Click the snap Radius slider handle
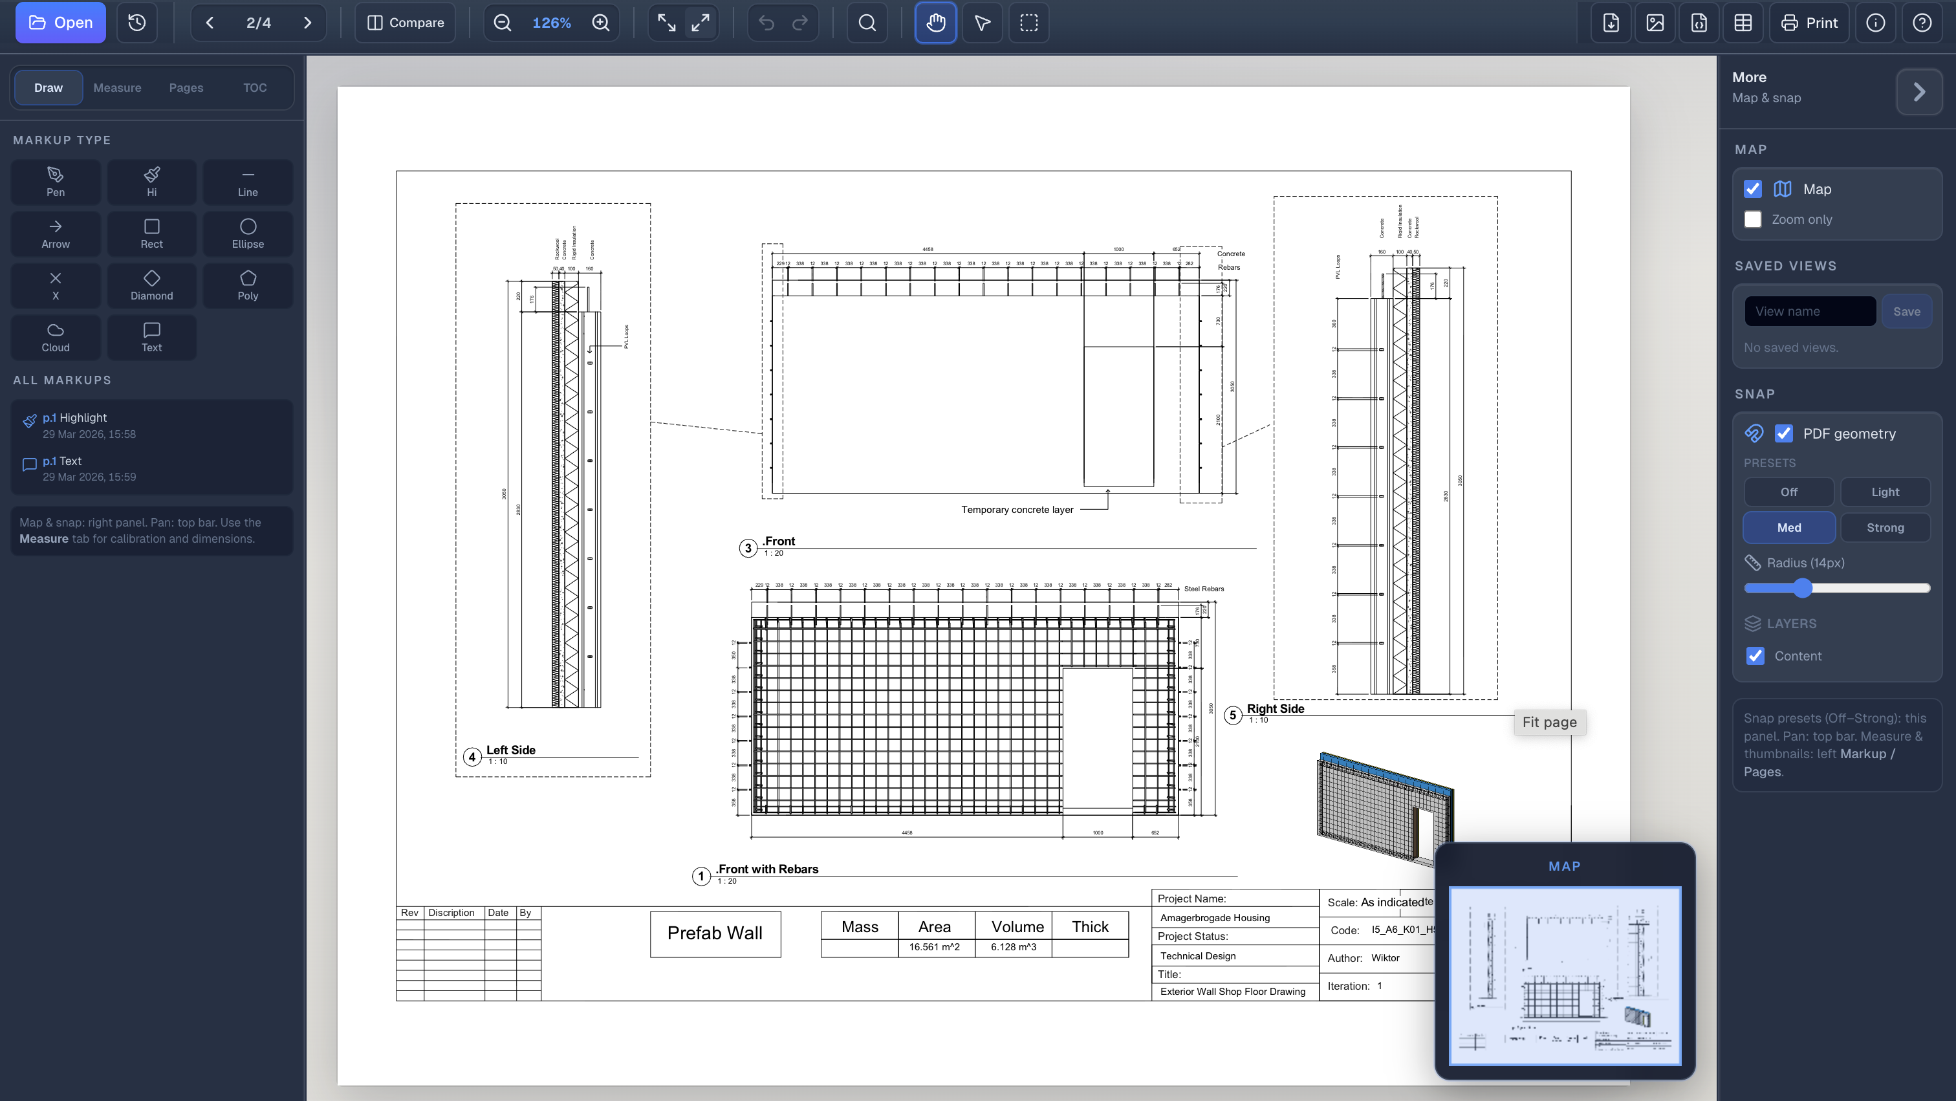Screen dimensions: 1956x1101 pos(1803,588)
